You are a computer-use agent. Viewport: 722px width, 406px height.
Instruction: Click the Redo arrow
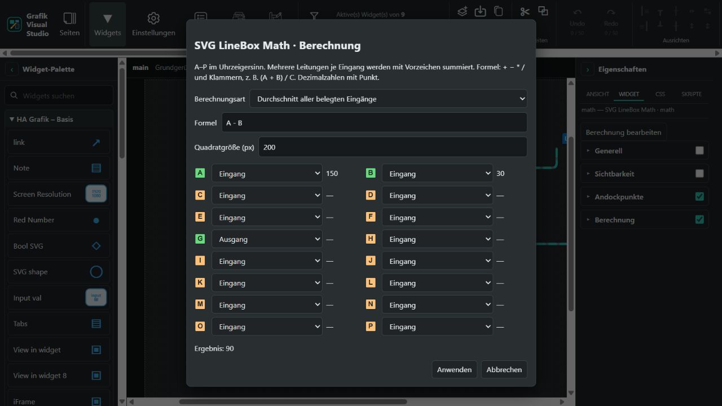click(611, 12)
